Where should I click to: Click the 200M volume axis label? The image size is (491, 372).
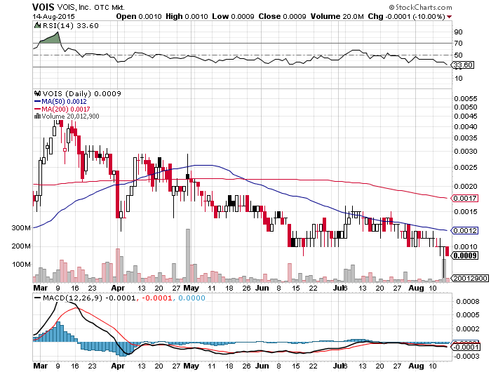point(21,246)
